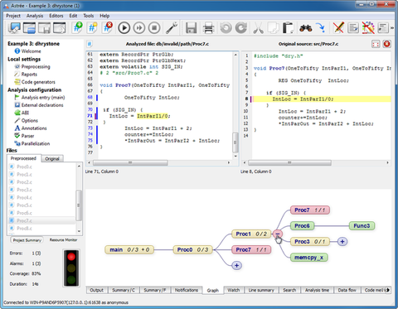Open Proc4.c in file list
The image size is (398, 309).
pyautogui.click(x=24, y=197)
